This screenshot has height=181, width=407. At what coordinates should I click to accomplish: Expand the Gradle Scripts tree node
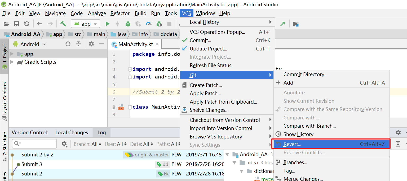click(x=12, y=62)
